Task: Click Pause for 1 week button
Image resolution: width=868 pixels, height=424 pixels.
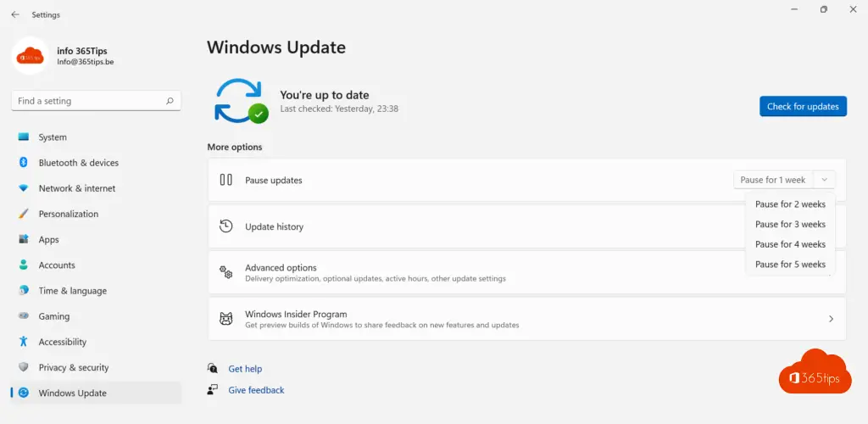Action: click(x=773, y=180)
